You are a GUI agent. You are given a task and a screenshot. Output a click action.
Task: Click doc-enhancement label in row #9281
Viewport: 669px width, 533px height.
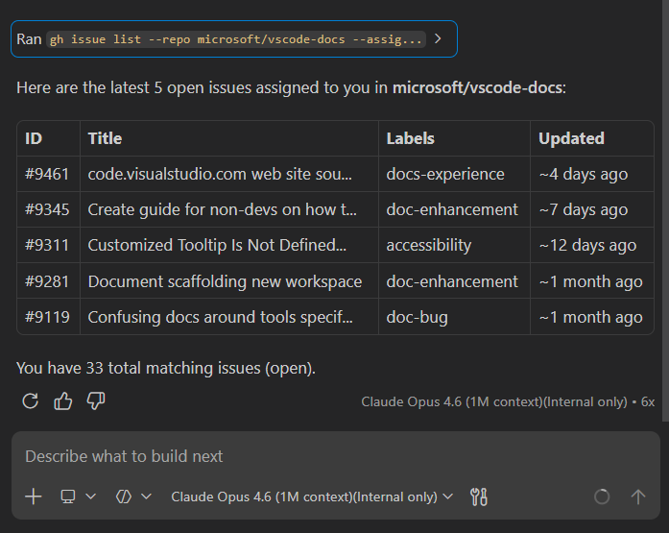pos(452,281)
